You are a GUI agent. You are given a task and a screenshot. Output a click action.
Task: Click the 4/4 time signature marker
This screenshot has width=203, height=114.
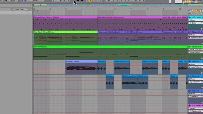tap(37, 11)
